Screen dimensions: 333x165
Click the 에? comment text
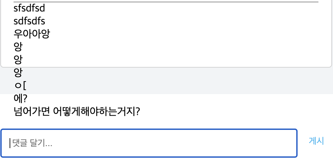tap(21, 98)
